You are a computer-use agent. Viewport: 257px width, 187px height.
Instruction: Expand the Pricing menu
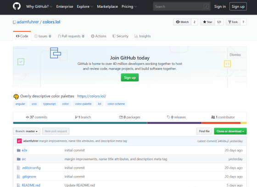pyautogui.click(x=129, y=6)
